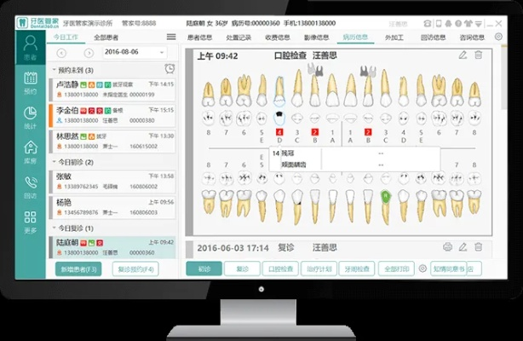Screen dimensions: 523x341
Task: Click alarm clock icon beside 预约未到
Action: click(x=170, y=69)
